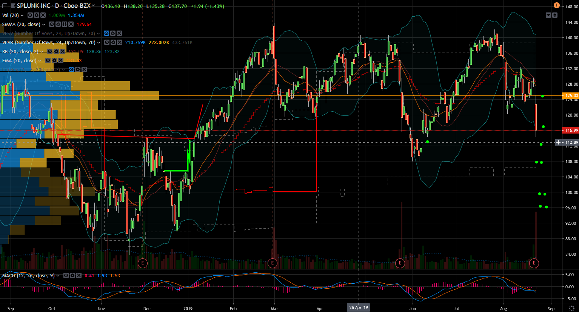
Task: Open settings for the EMA indicator
Action: [x=54, y=60]
